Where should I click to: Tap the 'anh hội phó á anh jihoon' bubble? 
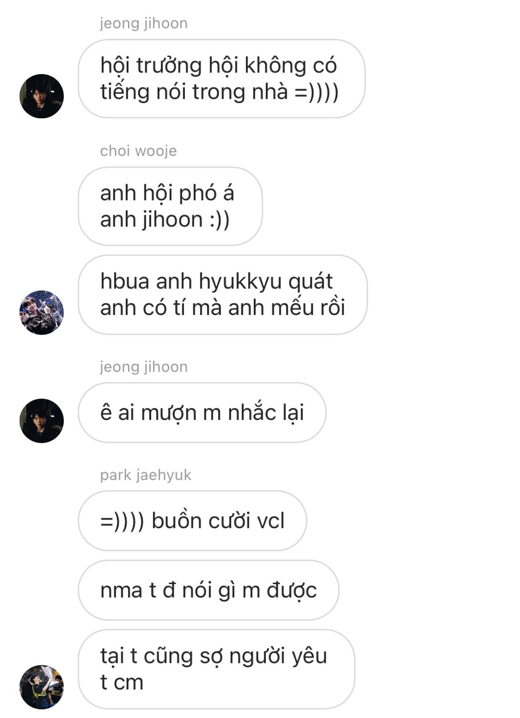point(170,206)
